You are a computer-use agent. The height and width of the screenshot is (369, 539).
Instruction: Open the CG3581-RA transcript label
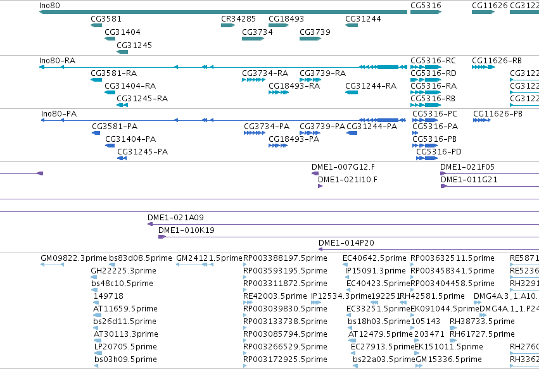[114, 73]
